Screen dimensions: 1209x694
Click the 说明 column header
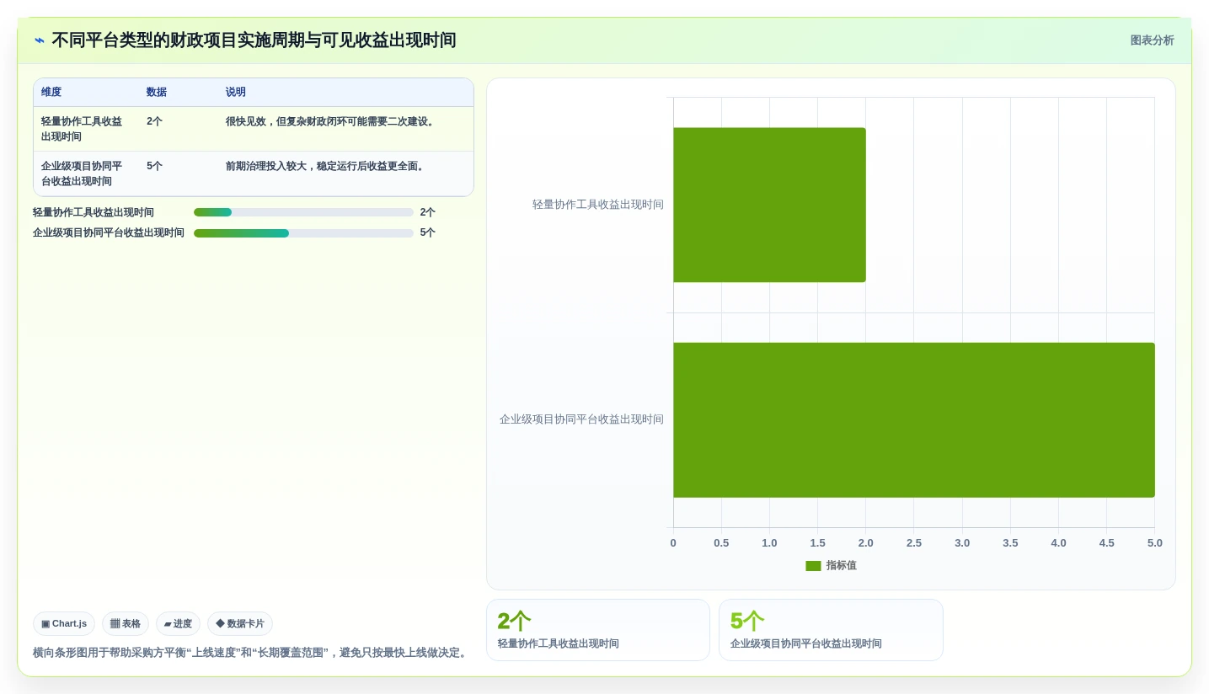pos(236,92)
